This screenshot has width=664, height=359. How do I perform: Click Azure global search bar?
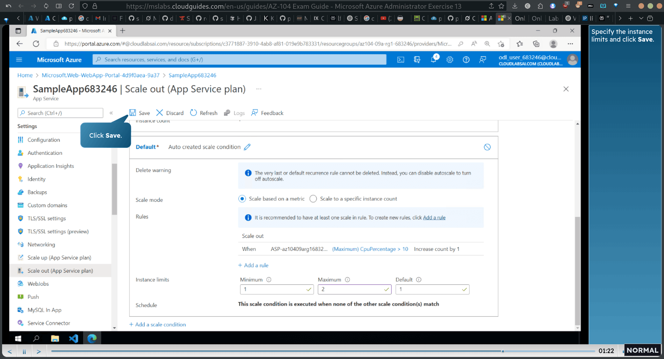click(239, 59)
